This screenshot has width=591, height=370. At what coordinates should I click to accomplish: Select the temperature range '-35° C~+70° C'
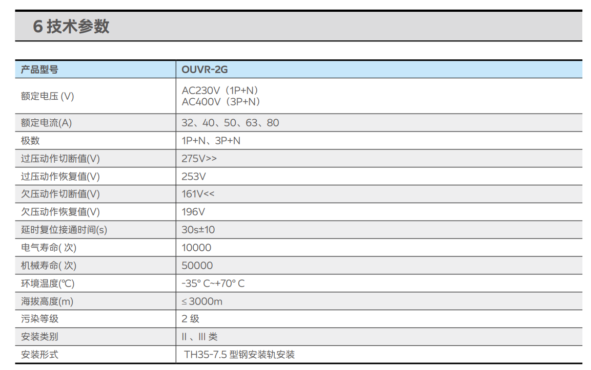[213, 284]
